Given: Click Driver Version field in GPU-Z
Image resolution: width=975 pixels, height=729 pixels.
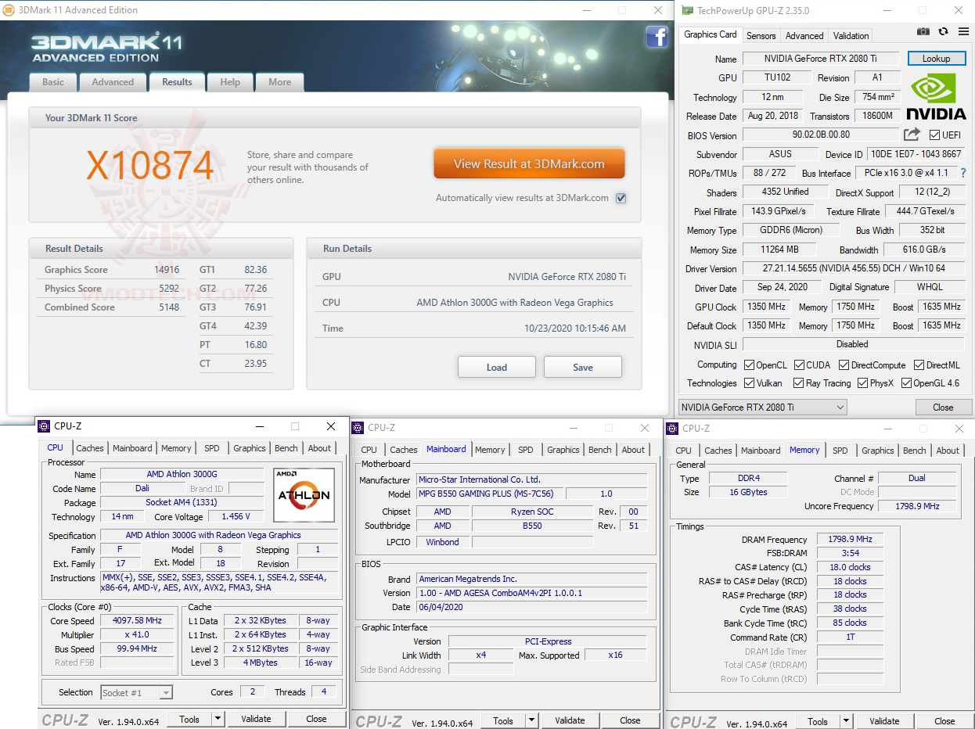Looking at the screenshot, I should [854, 268].
